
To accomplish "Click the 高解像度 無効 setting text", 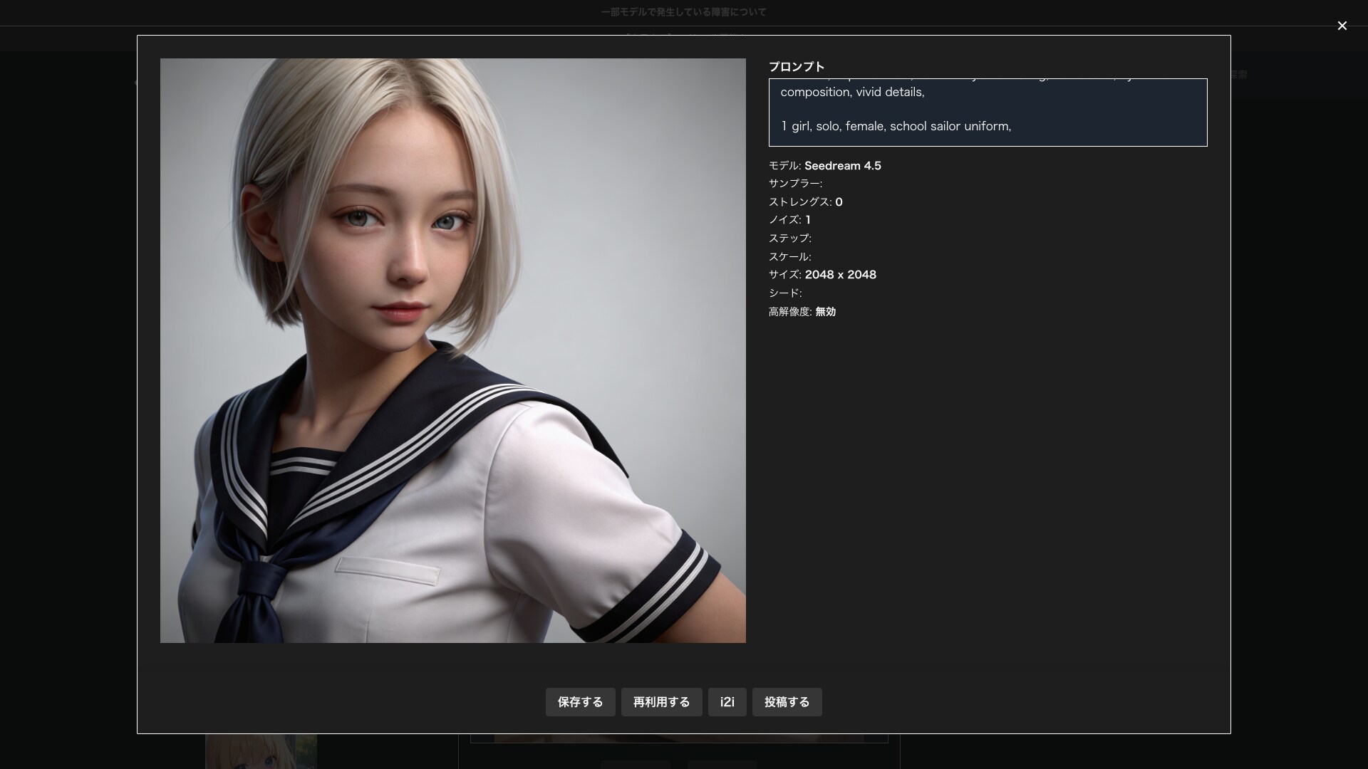I will tap(802, 312).
